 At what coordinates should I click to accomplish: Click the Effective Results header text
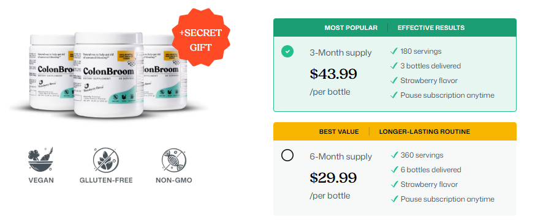(431, 28)
